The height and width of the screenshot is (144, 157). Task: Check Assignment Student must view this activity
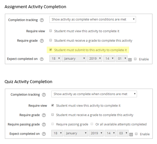pos(51,31)
